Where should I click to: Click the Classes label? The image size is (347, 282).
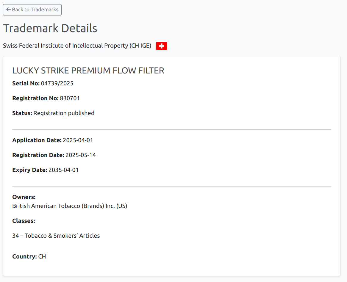click(x=24, y=221)
